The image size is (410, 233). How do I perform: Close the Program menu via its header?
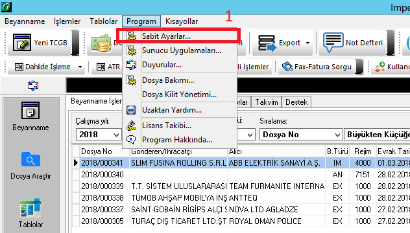tap(141, 21)
